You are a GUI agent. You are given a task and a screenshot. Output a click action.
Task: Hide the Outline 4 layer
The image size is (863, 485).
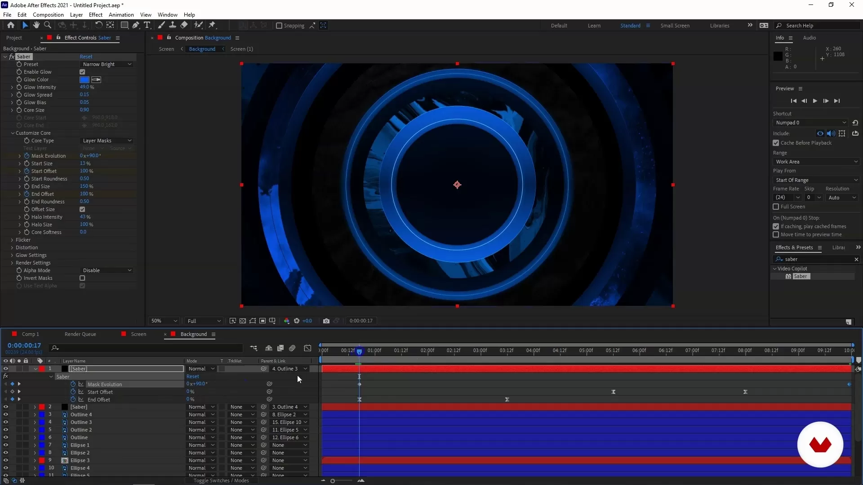[x=5, y=414]
